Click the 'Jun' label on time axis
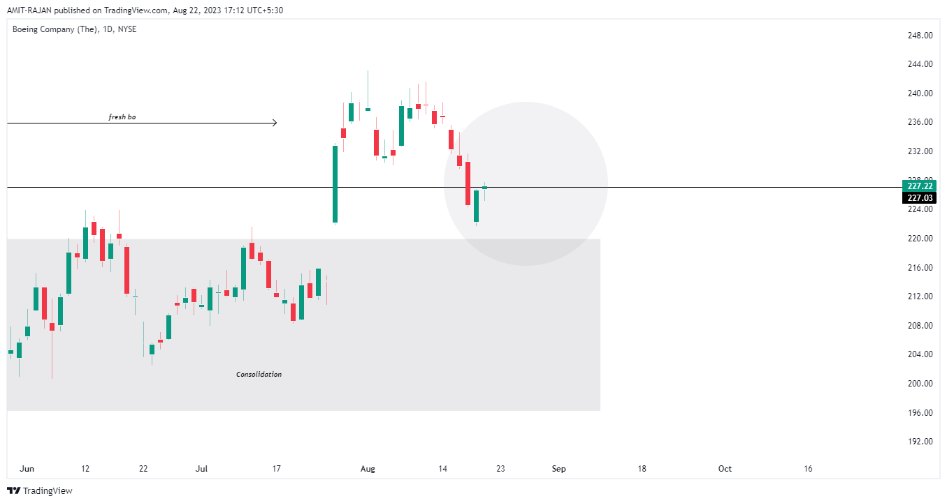This screenshot has width=947, height=503. [x=28, y=469]
